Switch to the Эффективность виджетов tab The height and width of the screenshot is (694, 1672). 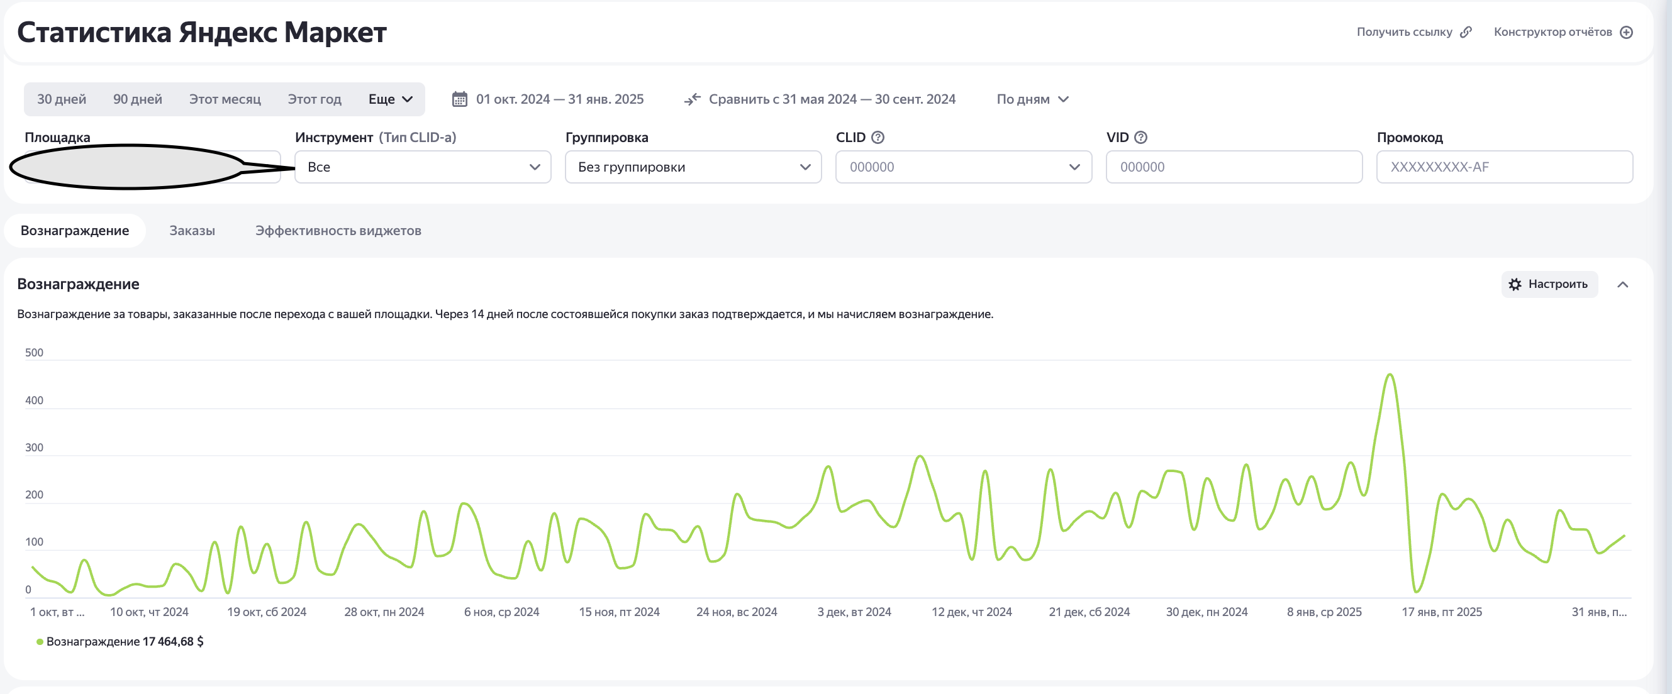[x=338, y=231]
